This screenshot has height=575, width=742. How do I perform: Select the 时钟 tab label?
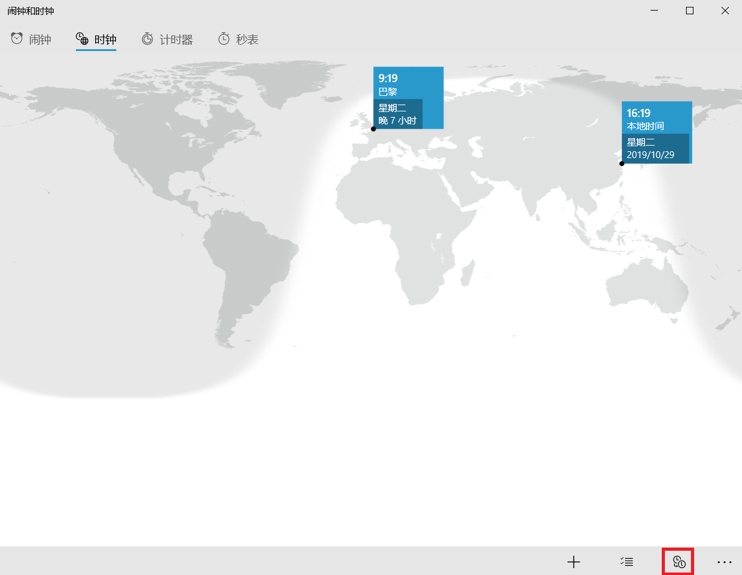click(105, 40)
